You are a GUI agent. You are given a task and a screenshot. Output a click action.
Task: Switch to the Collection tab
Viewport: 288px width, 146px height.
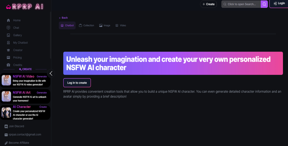coord(86,26)
